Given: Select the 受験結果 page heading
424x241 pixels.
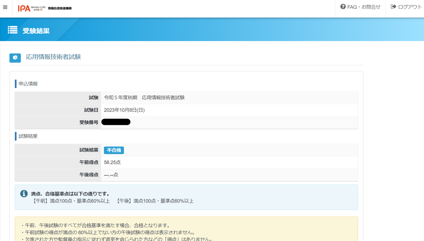Looking at the screenshot, I should [x=36, y=31].
